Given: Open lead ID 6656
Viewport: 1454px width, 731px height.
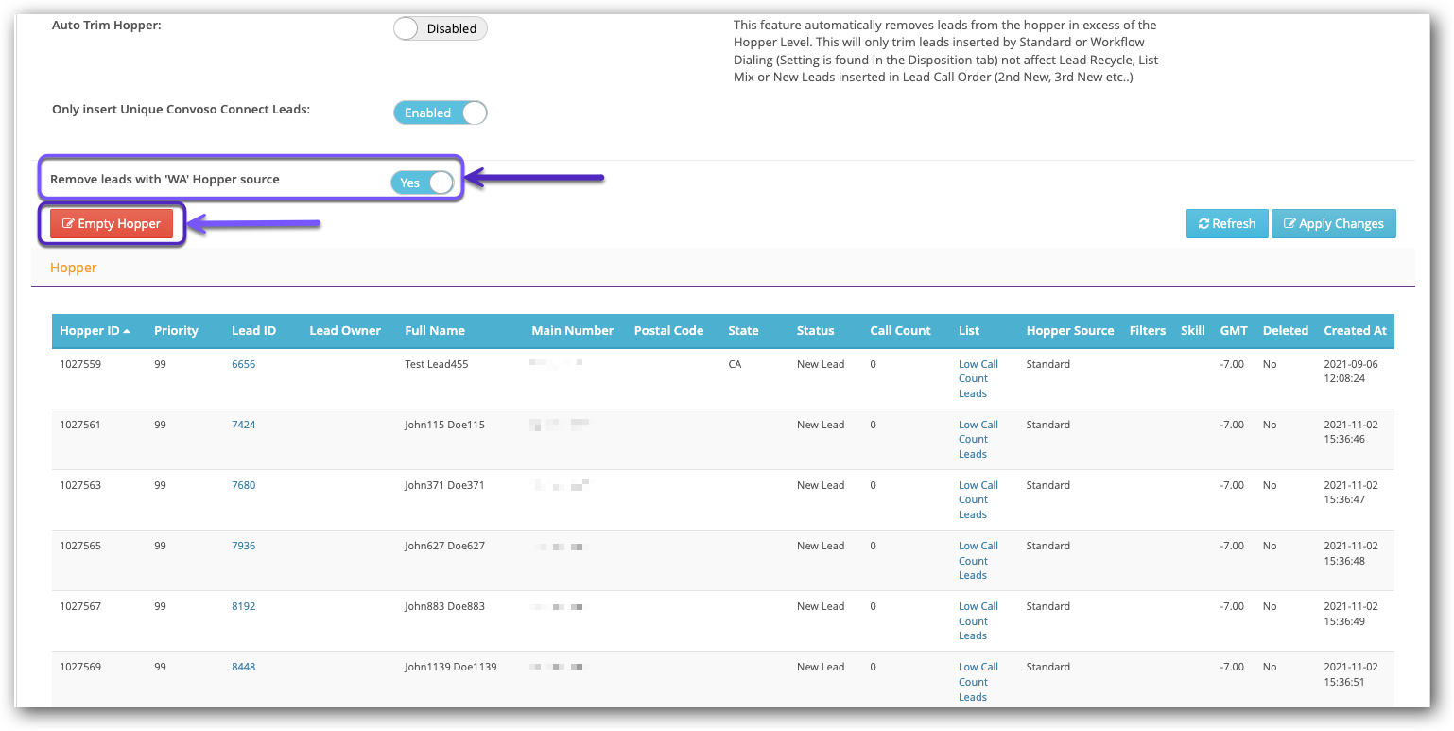Looking at the screenshot, I should [x=243, y=364].
